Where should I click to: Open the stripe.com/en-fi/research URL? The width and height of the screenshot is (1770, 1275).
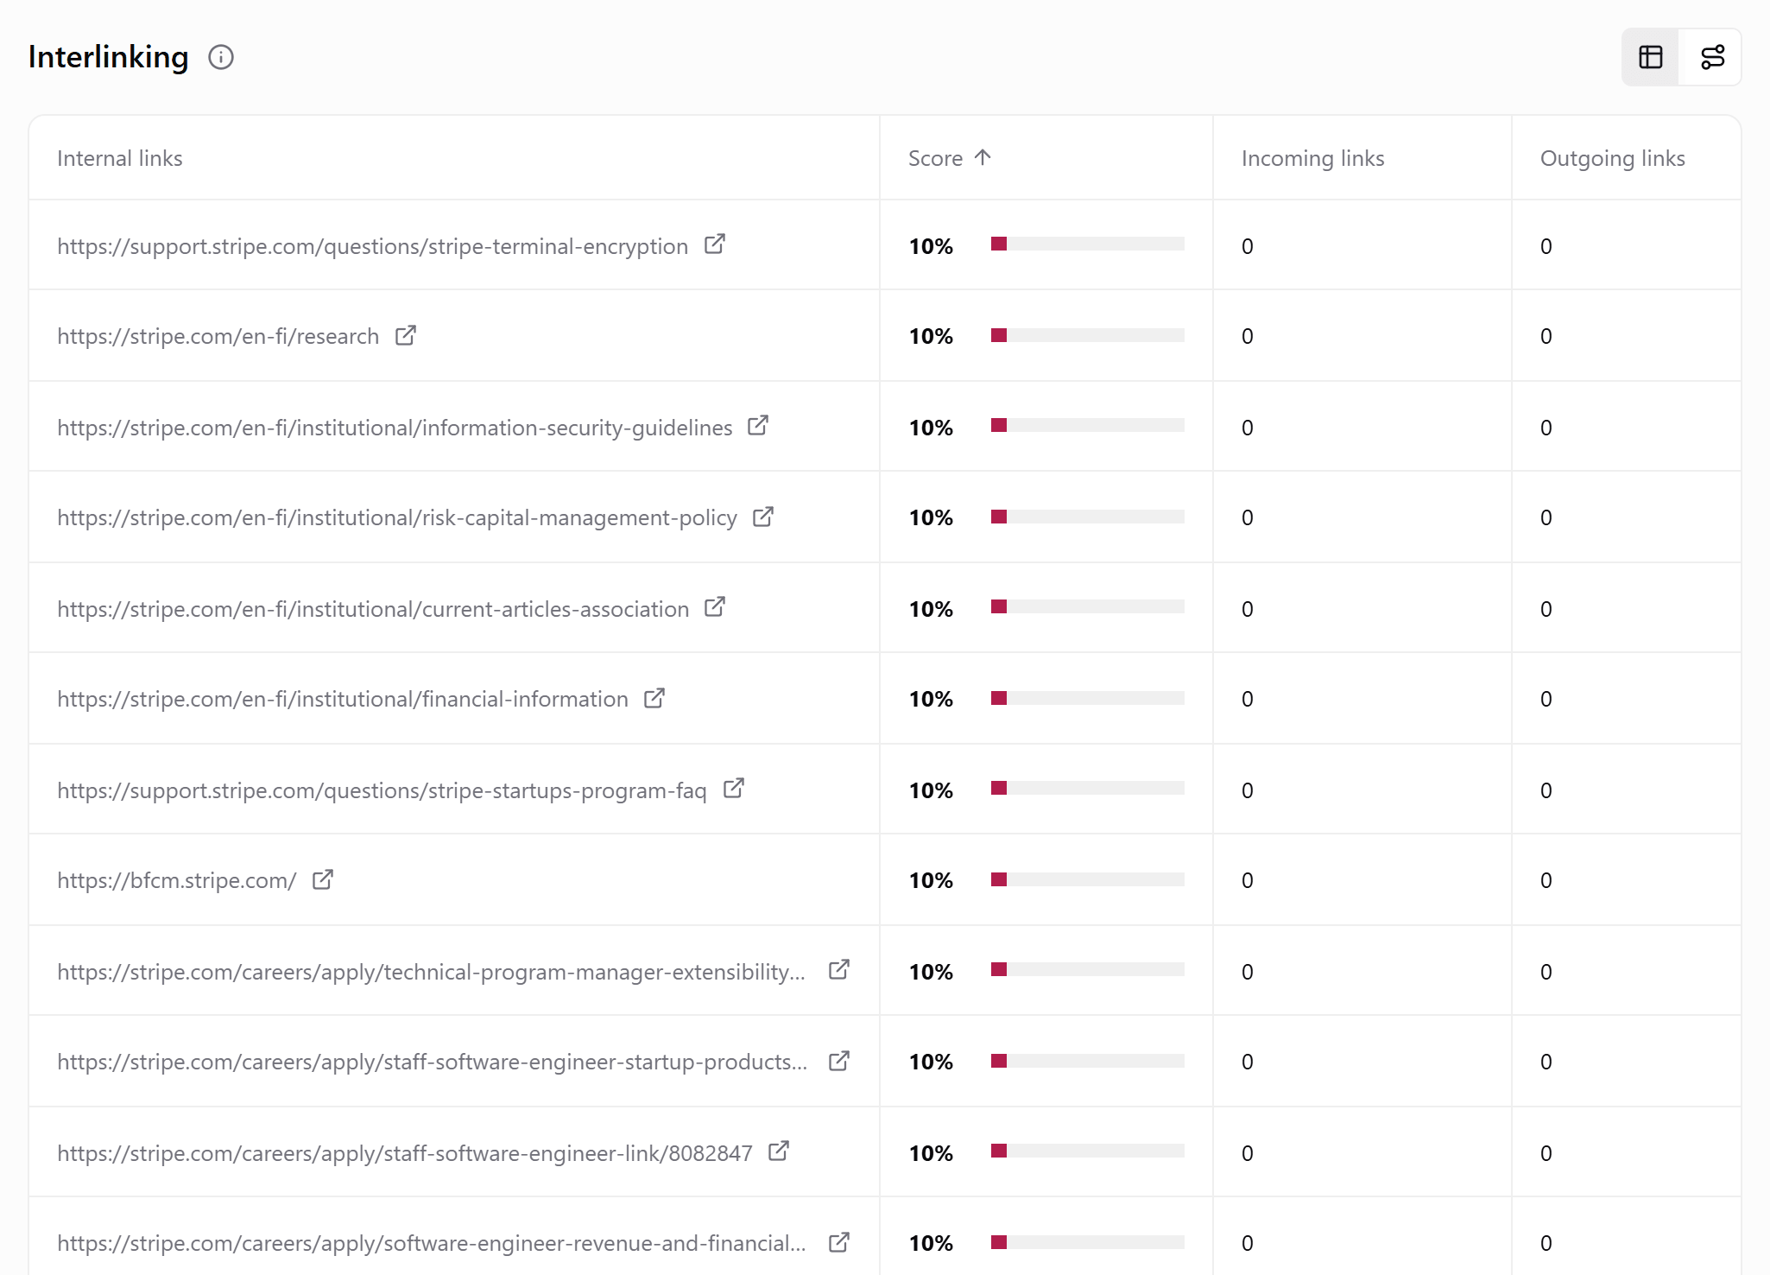pyautogui.click(x=218, y=336)
